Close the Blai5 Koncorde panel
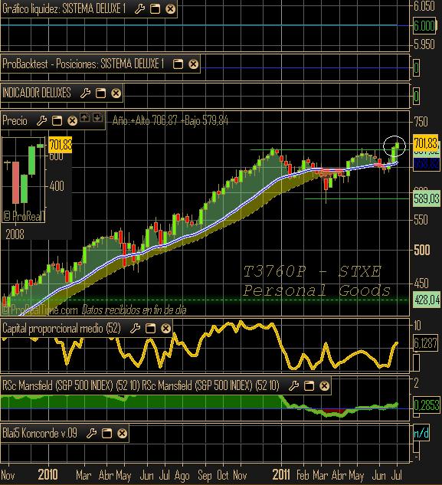Screen dimensions: 442x485 click(x=122, y=434)
